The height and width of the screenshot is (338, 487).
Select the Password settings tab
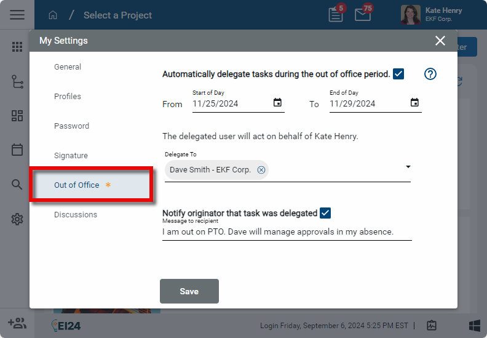click(x=71, y=126)
